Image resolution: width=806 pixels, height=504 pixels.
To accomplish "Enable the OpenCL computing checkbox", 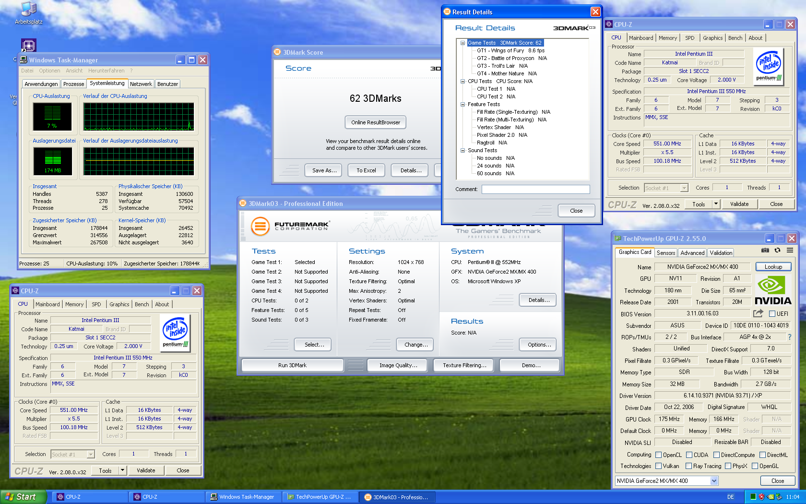I will pos(659,455).
